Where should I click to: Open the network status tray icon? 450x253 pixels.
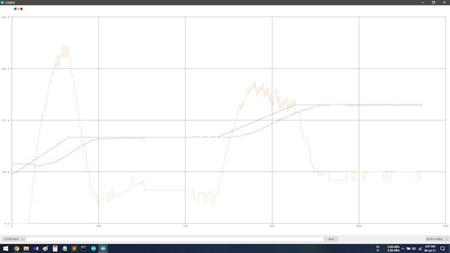(x=420, y=249)
